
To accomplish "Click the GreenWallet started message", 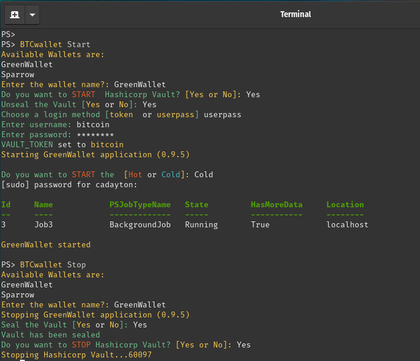I will coord(45,244).
